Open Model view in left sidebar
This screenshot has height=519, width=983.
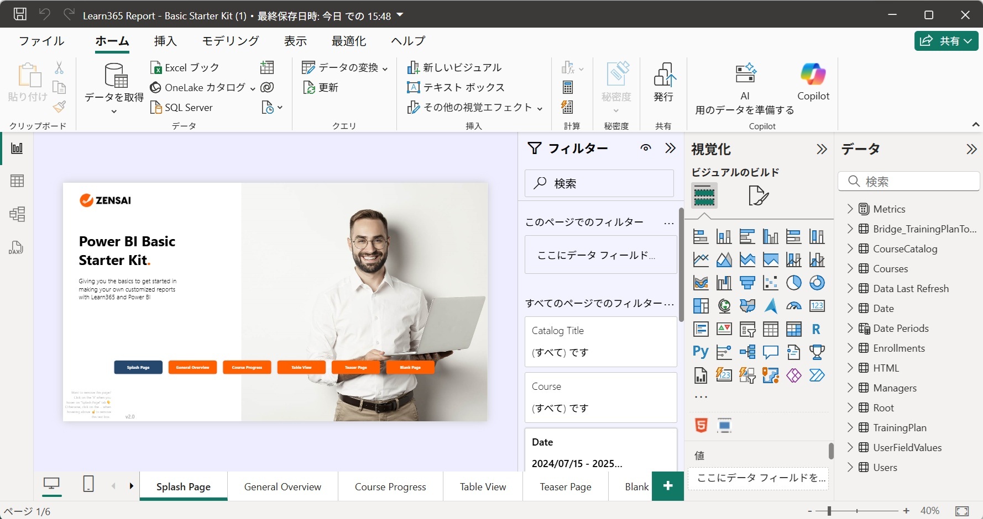(17, 214)
